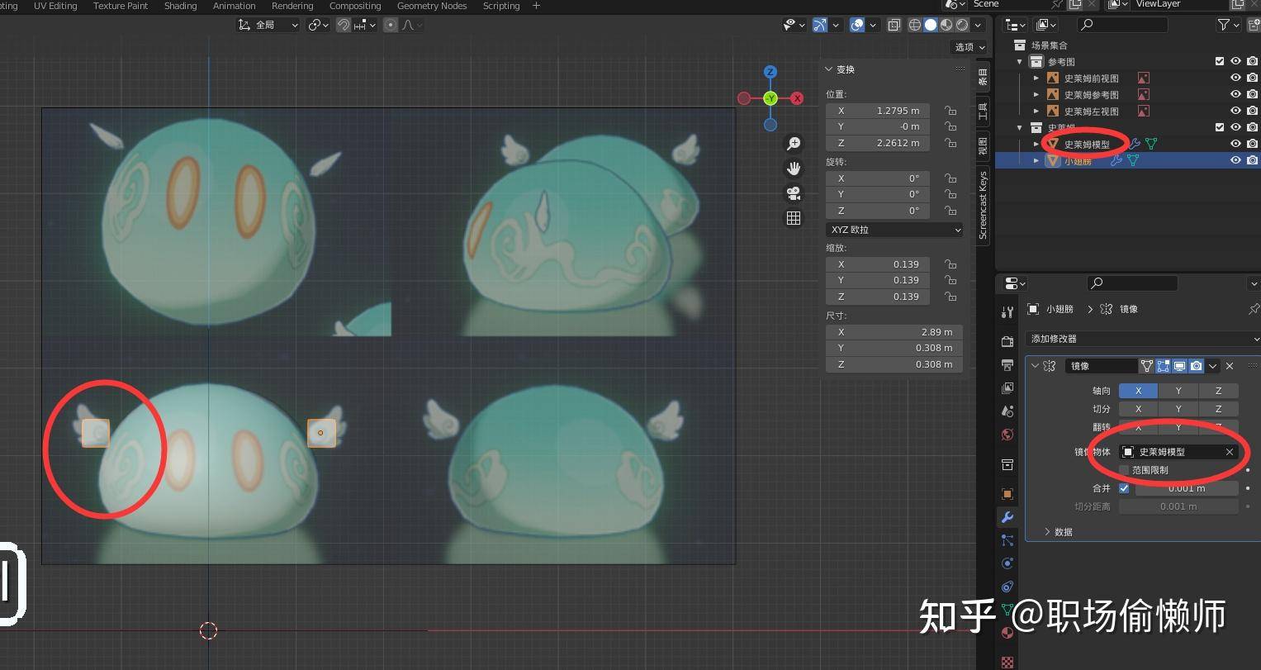Select material preview shading mode
Viewport: 1261px width, 670px height.
(x=946, y=25)
